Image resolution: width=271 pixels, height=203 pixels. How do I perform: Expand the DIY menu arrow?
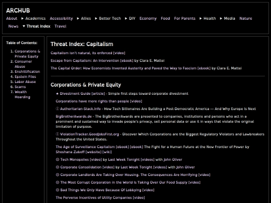126,19
